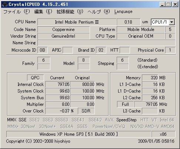Open the ファイル (F) menu
The height and width of the screenshot is (149, 180).
(x=17, y=12)
